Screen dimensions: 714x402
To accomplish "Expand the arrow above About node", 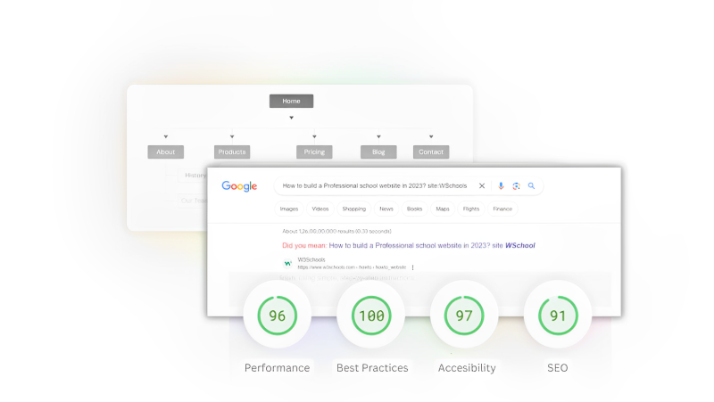I will pyautogui.click(x=166, y=136).
